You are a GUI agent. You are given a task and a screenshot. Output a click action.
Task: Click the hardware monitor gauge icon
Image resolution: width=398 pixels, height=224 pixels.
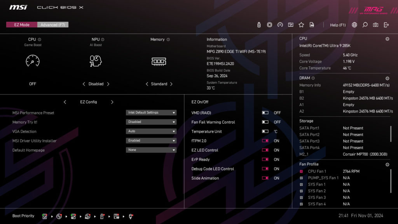280,24
